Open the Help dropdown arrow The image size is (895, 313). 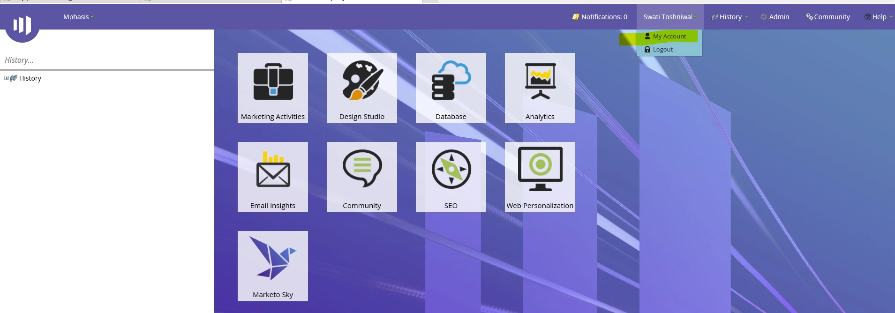click(891, 17)
